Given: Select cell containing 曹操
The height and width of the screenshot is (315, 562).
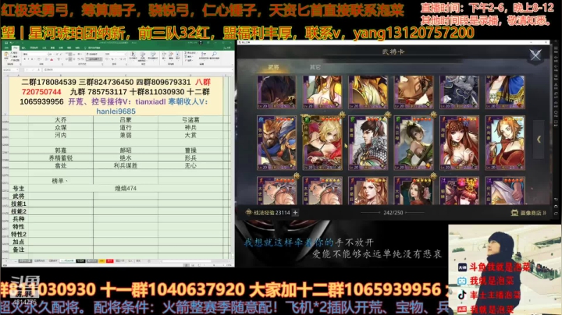Looking at the screenshot, I should 190,150.
